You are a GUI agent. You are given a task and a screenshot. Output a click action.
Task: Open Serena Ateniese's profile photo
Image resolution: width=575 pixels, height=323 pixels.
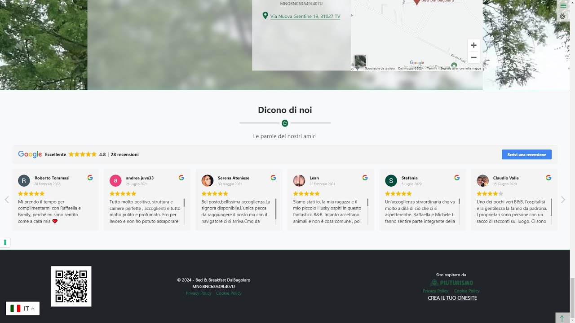207,181
